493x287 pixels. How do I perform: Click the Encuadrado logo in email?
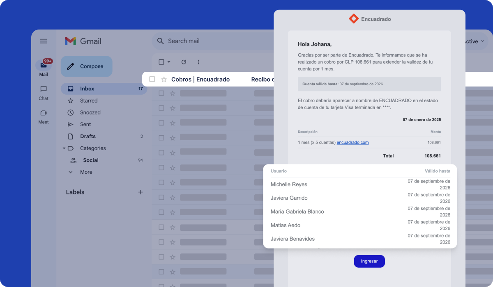[x=370, y=19]
